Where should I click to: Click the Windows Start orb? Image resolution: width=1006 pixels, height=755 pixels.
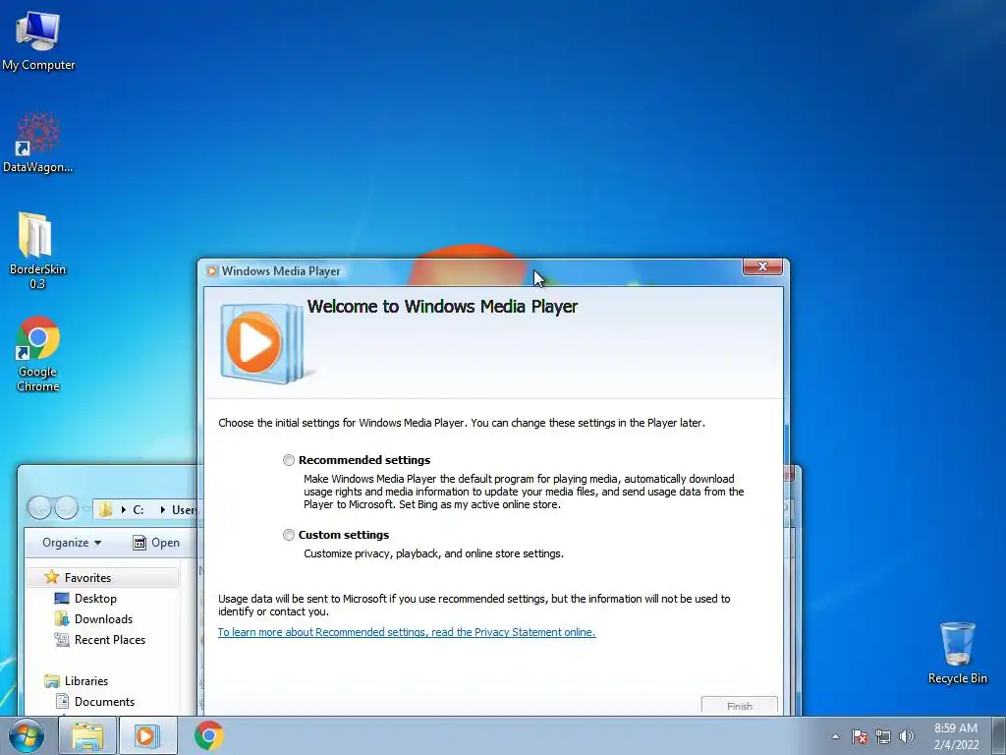click(x=27, y=735)
